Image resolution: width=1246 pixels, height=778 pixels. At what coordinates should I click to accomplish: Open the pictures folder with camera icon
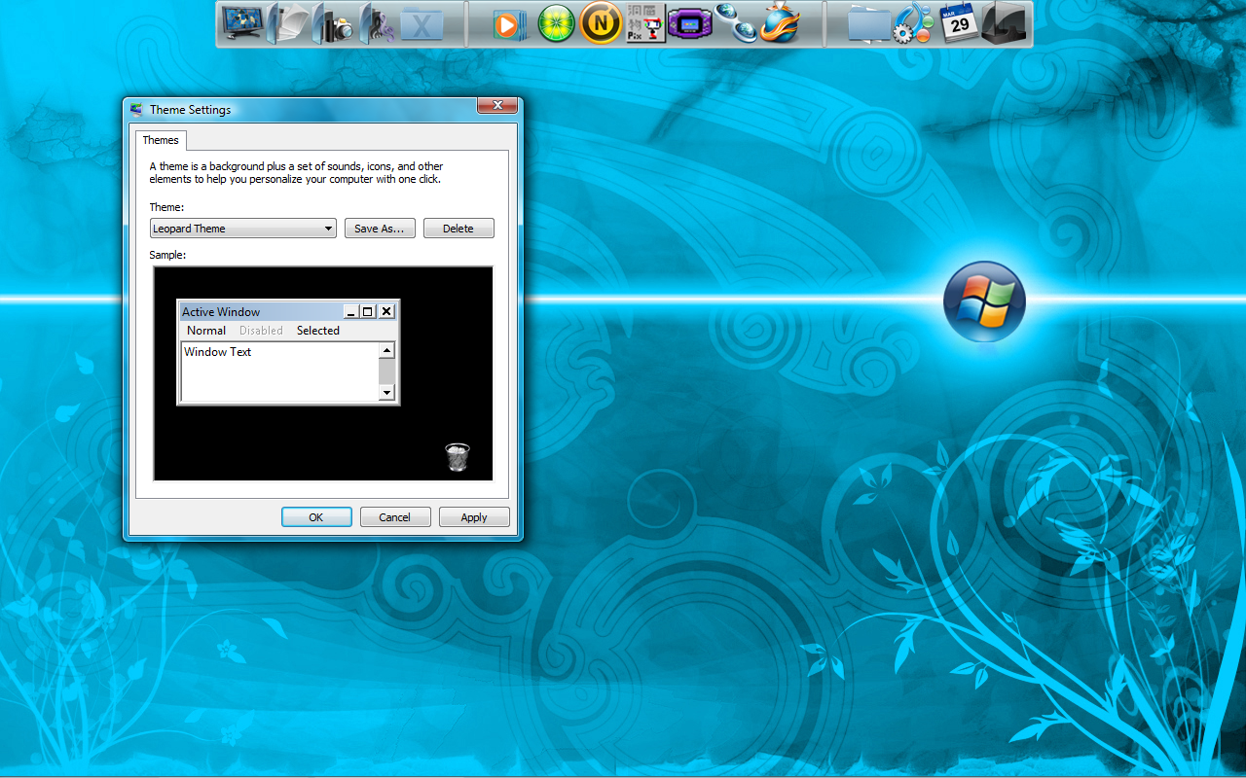click(x=332, y=24)
